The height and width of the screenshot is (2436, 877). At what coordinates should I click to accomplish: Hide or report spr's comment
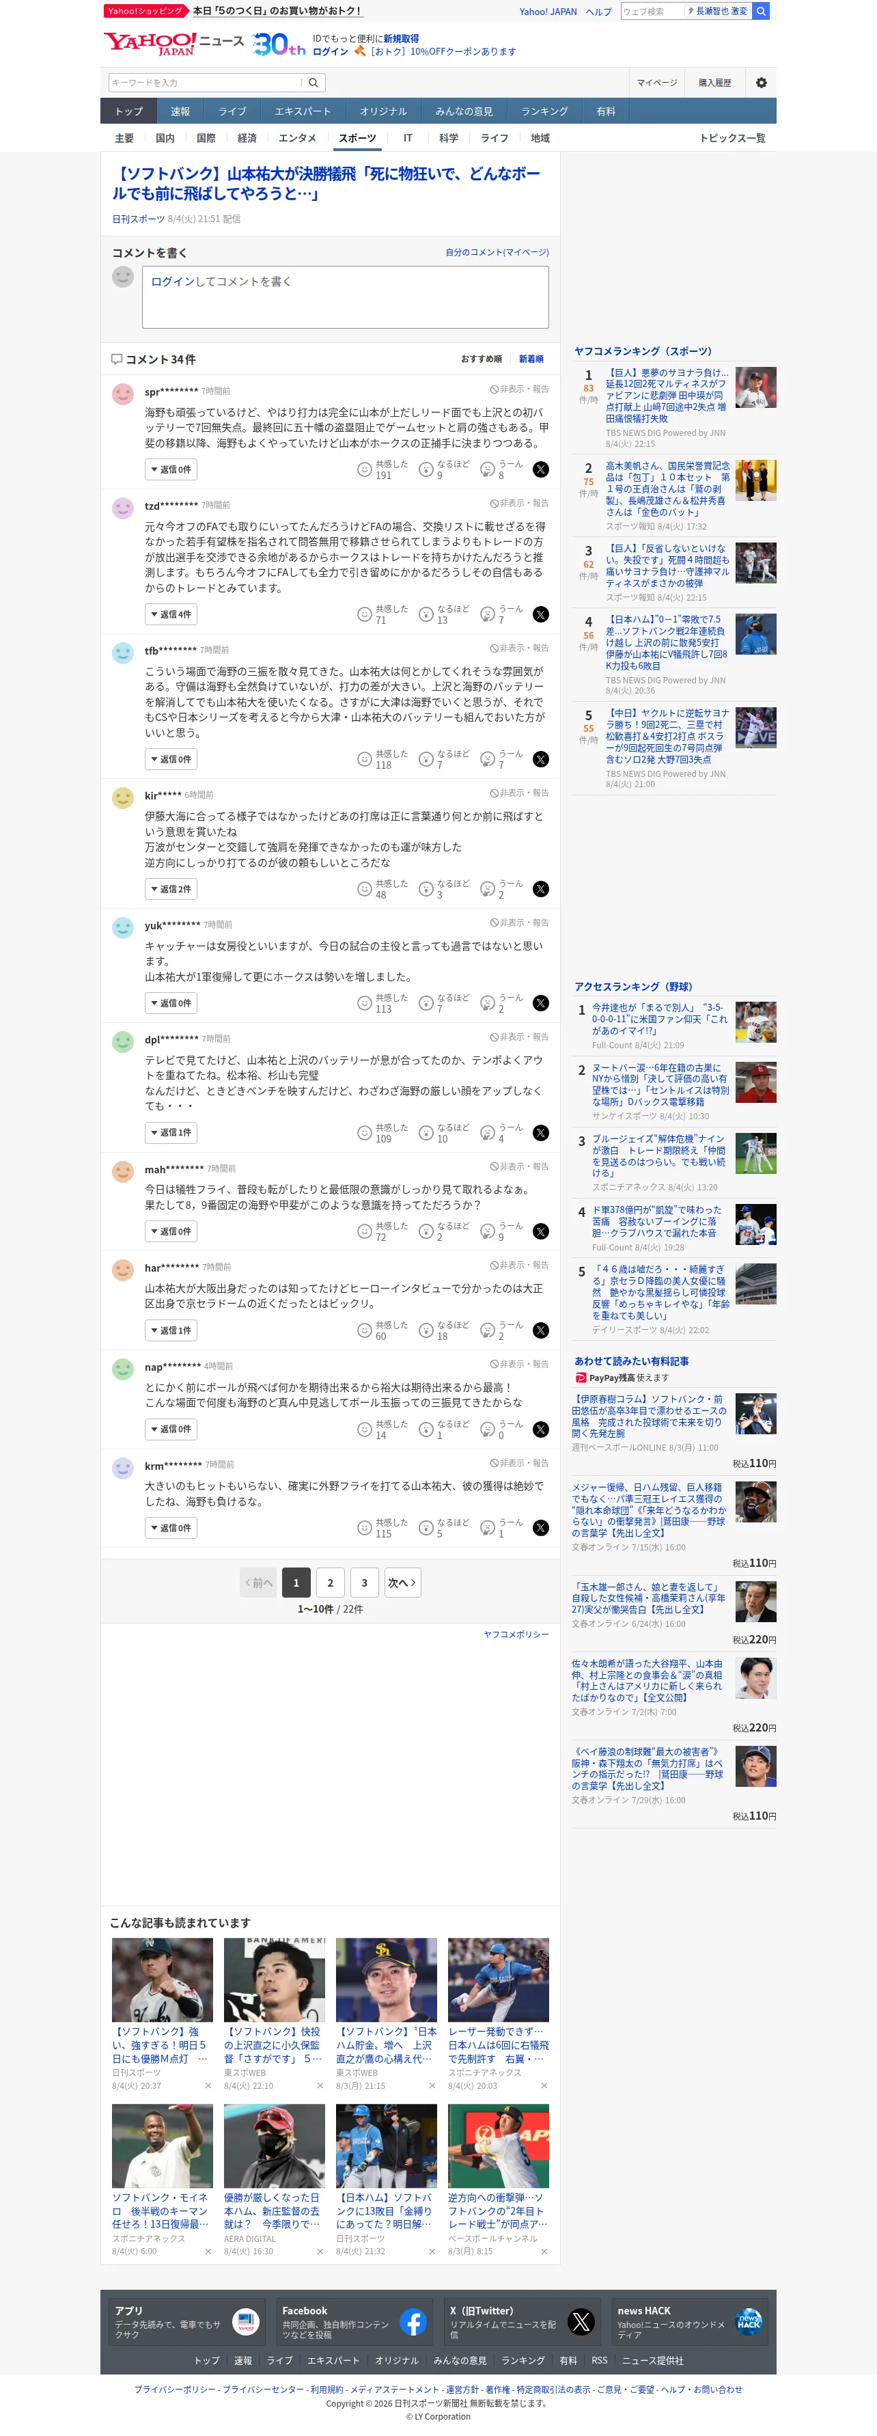pos(520,389)
